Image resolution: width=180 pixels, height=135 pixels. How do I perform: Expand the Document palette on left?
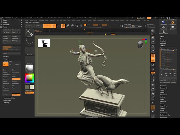6,25
